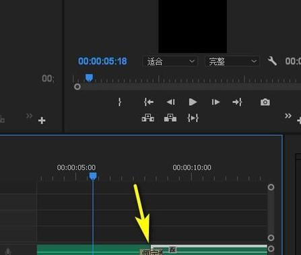Expand source monitor overflow chevrons
The height and width of the screenshot is (255, 301).
(29, 116)
